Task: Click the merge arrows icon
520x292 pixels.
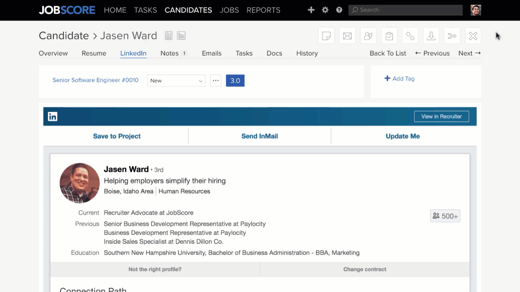Action: 452,36
